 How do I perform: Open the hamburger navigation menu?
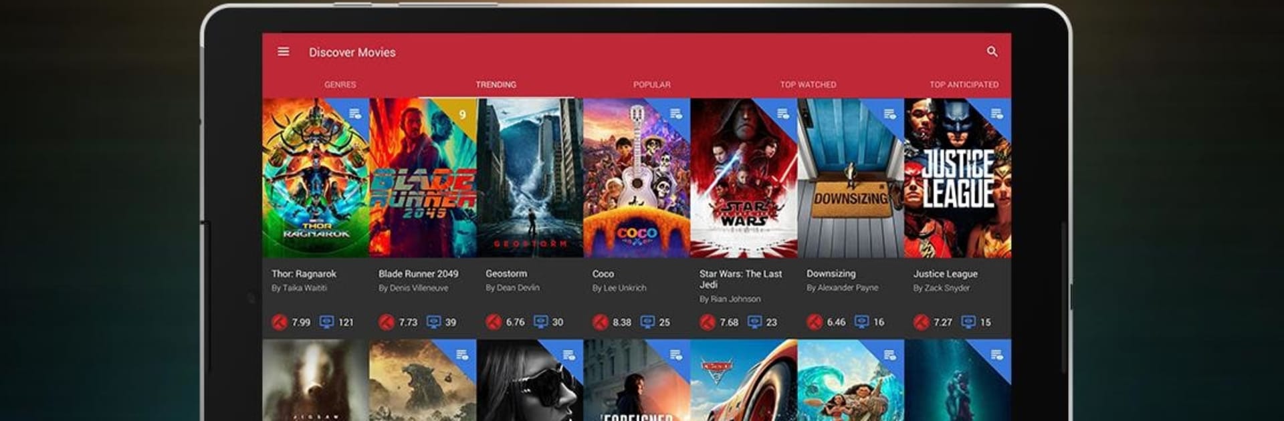284,51
